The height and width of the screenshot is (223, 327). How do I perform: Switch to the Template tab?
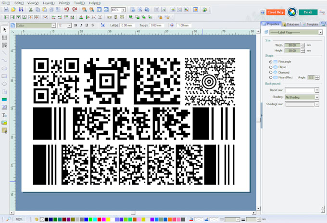click(x=310, y=25)
